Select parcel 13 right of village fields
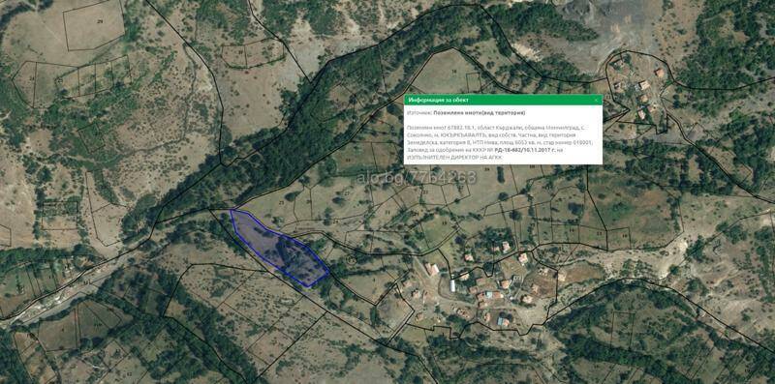The height and width of the screenshot is (384, 775). coord(599,232)
